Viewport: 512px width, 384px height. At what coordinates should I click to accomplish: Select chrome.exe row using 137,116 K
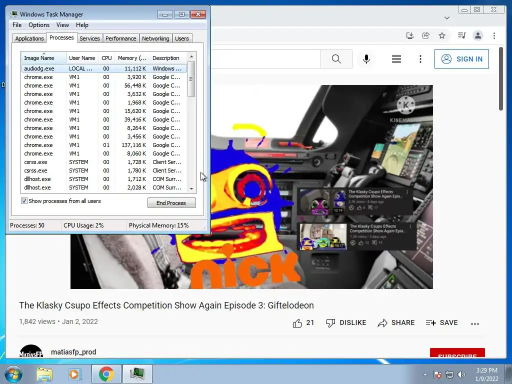[104, 145]
